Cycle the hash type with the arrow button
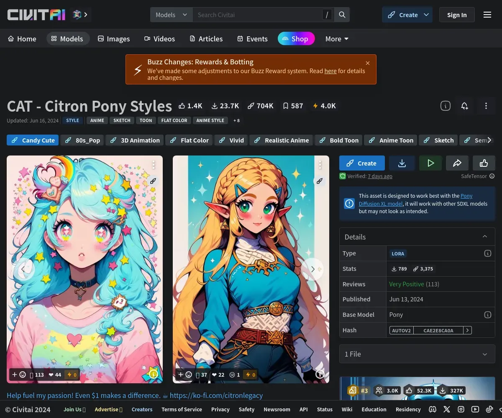 467,330
